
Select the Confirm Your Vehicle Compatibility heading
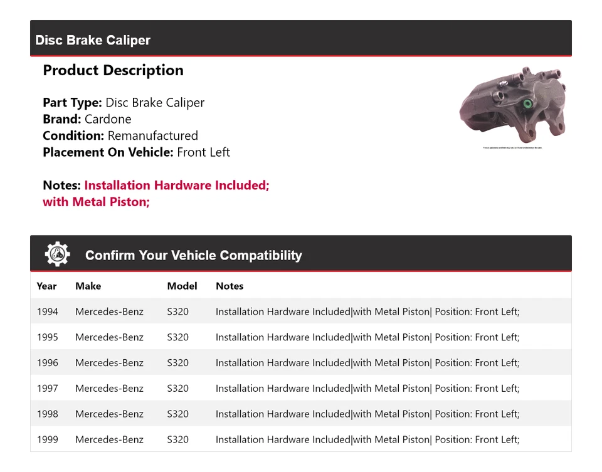[193, 255]
